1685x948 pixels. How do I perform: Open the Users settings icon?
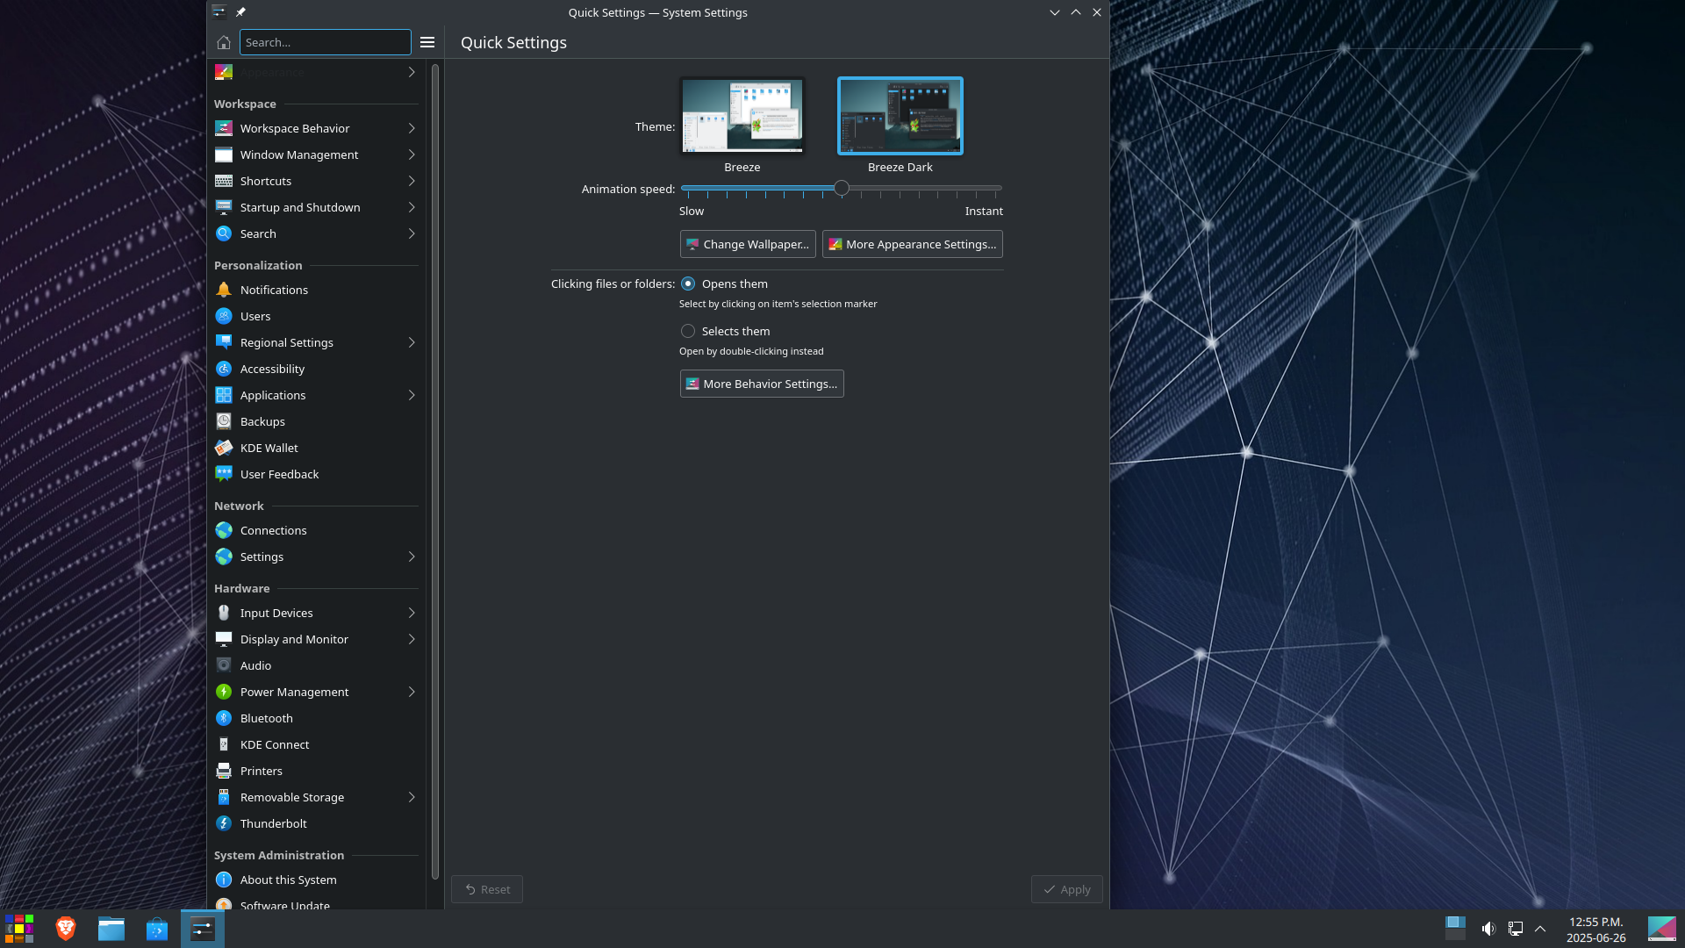pyautogui.click(x=224, y=316)
